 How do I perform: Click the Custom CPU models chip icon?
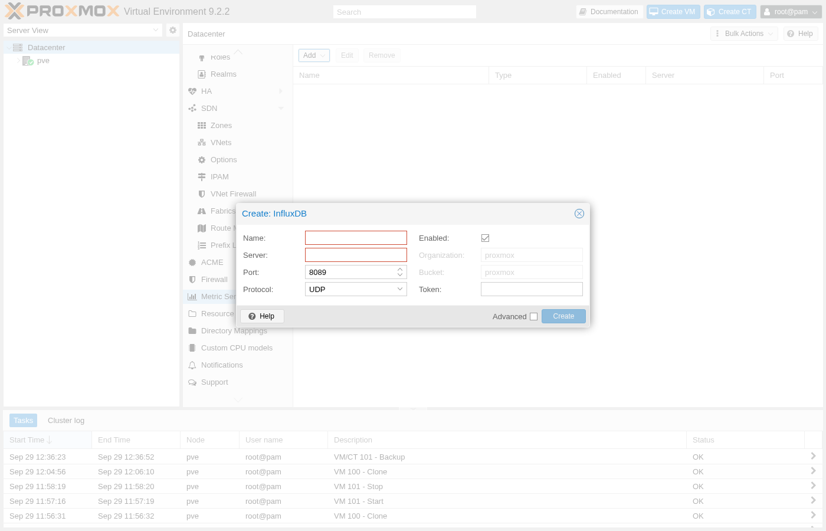point(192,348)
